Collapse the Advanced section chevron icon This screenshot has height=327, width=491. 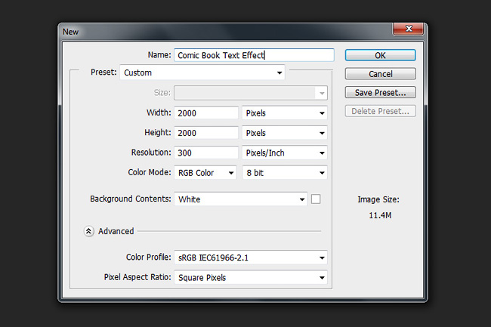88,231
